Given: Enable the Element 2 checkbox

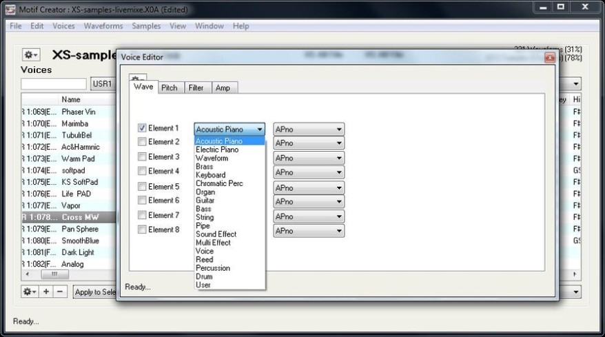Looking at the screenshot, I should pos(142,142).
